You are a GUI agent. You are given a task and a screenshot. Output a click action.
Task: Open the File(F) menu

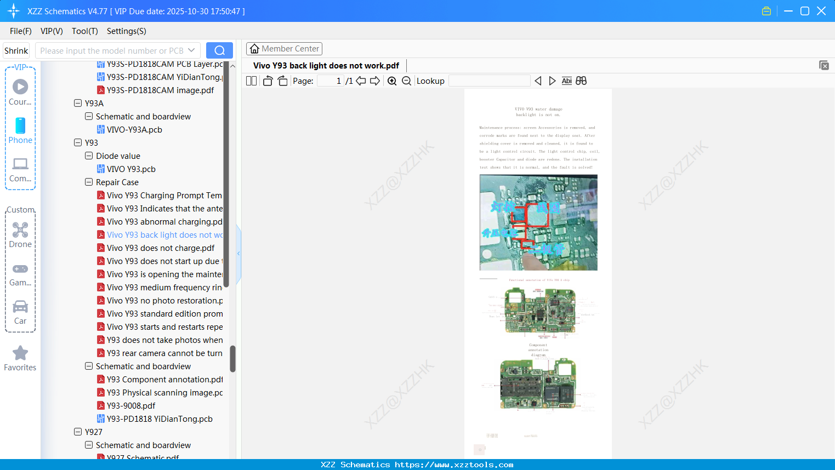21,31
